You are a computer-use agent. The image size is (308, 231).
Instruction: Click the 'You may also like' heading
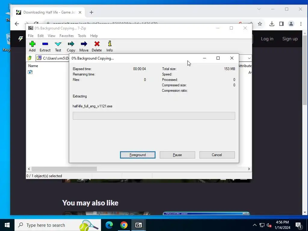[90, 203]
